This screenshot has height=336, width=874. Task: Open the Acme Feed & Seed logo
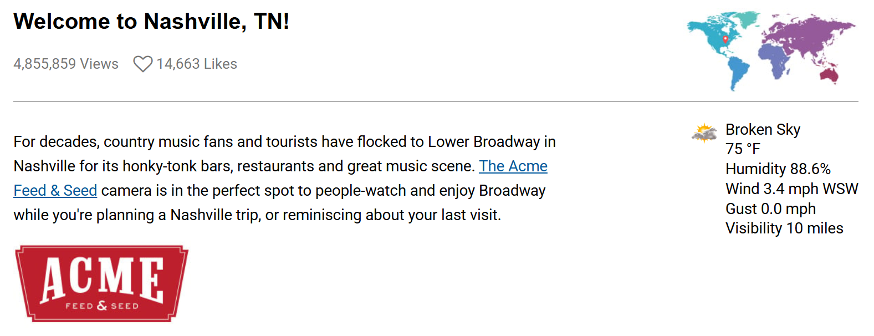coord(101,283)
